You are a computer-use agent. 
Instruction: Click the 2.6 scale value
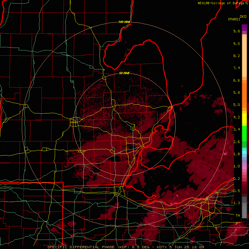237,142
